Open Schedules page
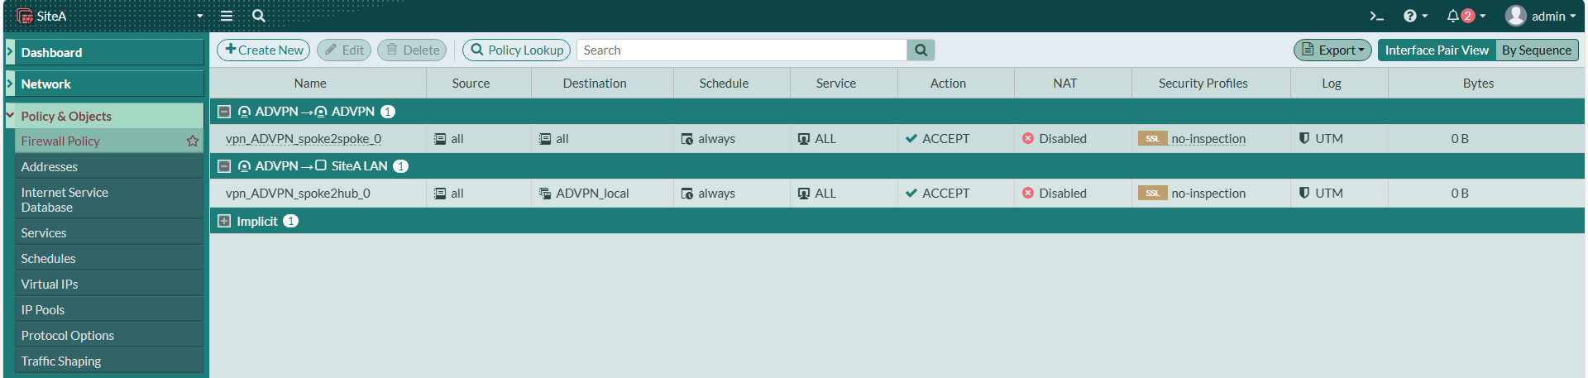 [109, 258]
